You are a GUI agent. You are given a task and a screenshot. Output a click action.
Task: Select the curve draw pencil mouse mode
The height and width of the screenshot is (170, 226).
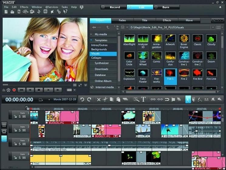coord(200,99)
